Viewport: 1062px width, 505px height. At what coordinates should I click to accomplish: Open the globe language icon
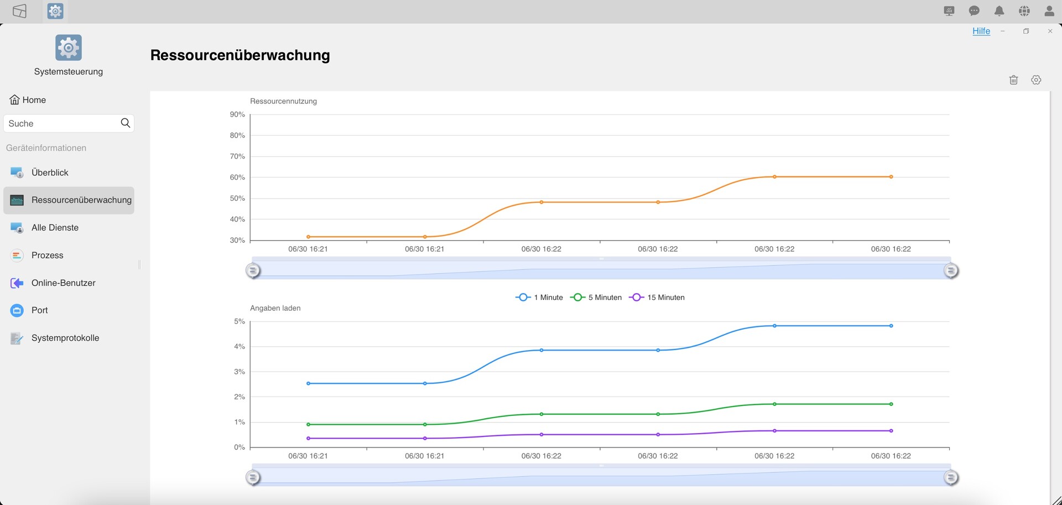1024,11
